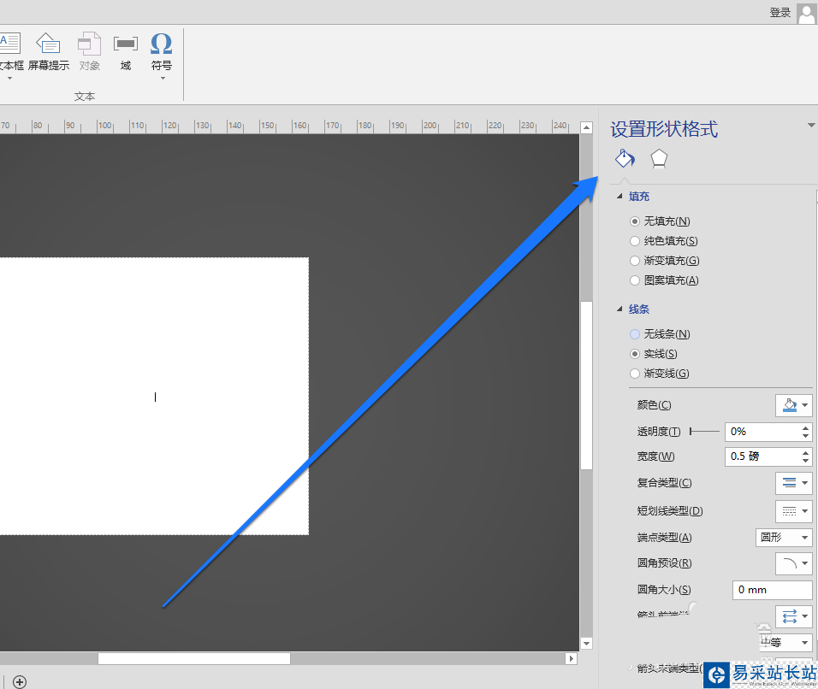Image resolution: width=818 pixels, height=689 pixels.
Task: Switch to the Effects pentagon icon
Action: [659, 159]
